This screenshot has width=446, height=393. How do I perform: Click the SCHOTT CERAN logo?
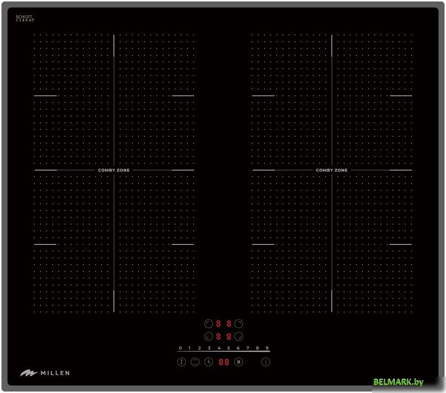(25, 19)
